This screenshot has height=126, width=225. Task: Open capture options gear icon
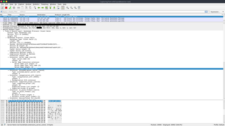point(14,8)
